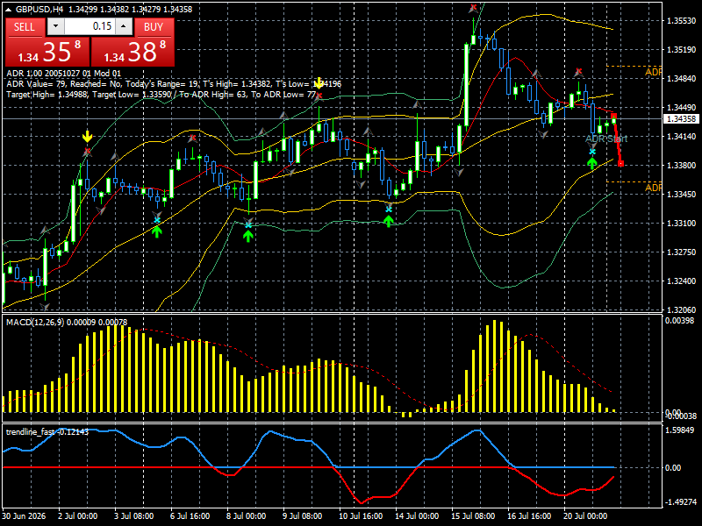Click the buy price 1.34 38 panel
Image resolution: width=702 pixels, height=526 pixels.
click(x=133, y=52)
